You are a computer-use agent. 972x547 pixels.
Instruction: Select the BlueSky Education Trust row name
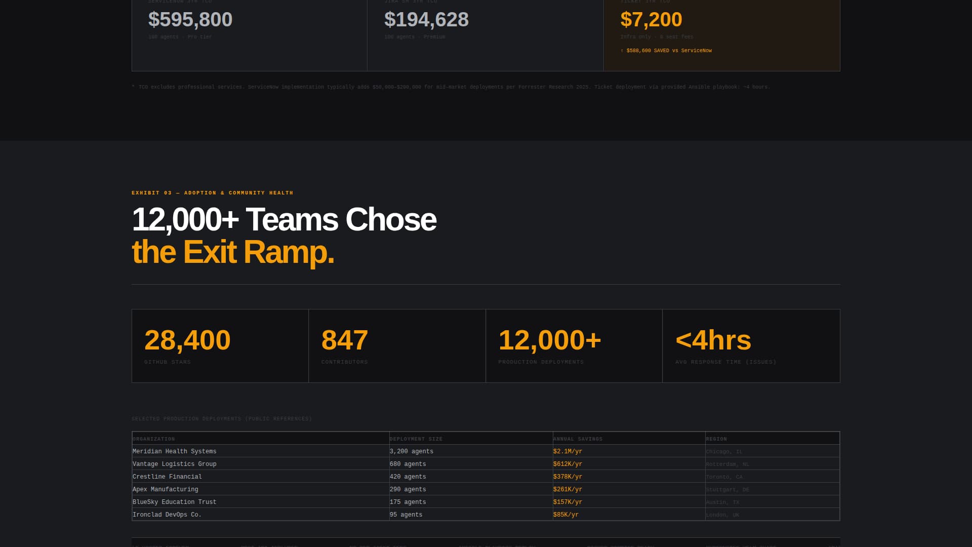click(x=175, y=502)
